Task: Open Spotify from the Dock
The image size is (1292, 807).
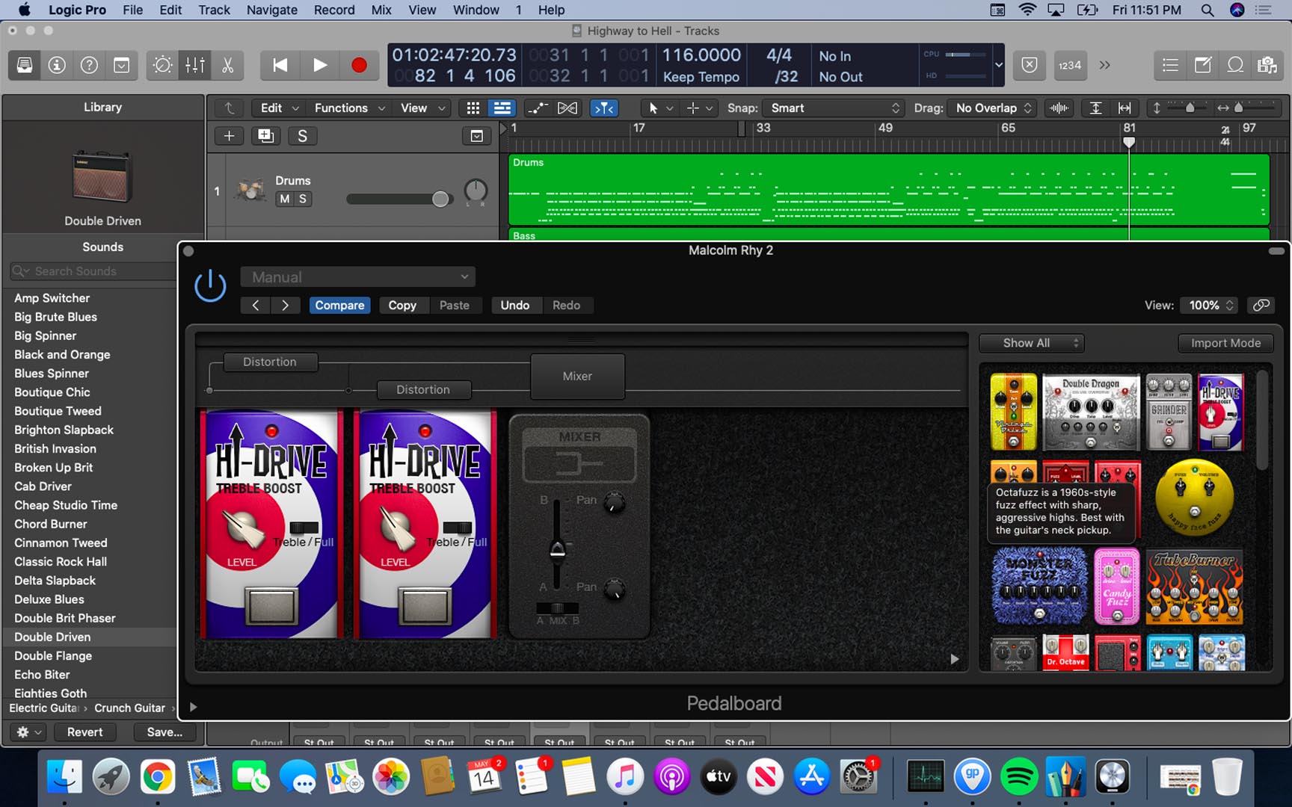Action: point(1018,777)
